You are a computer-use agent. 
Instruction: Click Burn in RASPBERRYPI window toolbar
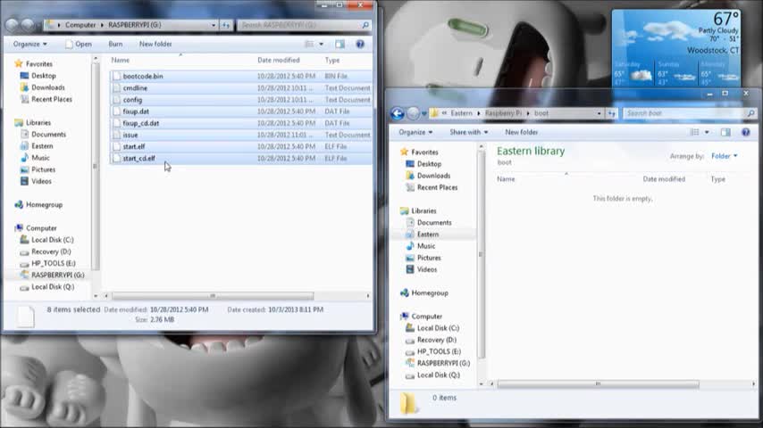pyautogui.click(x=115, y=44)
